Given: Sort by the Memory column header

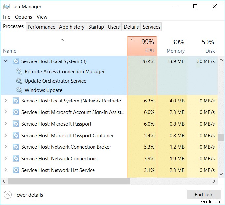Looking at the screenshot, I should pyautogui.click(x=172, y=46).
